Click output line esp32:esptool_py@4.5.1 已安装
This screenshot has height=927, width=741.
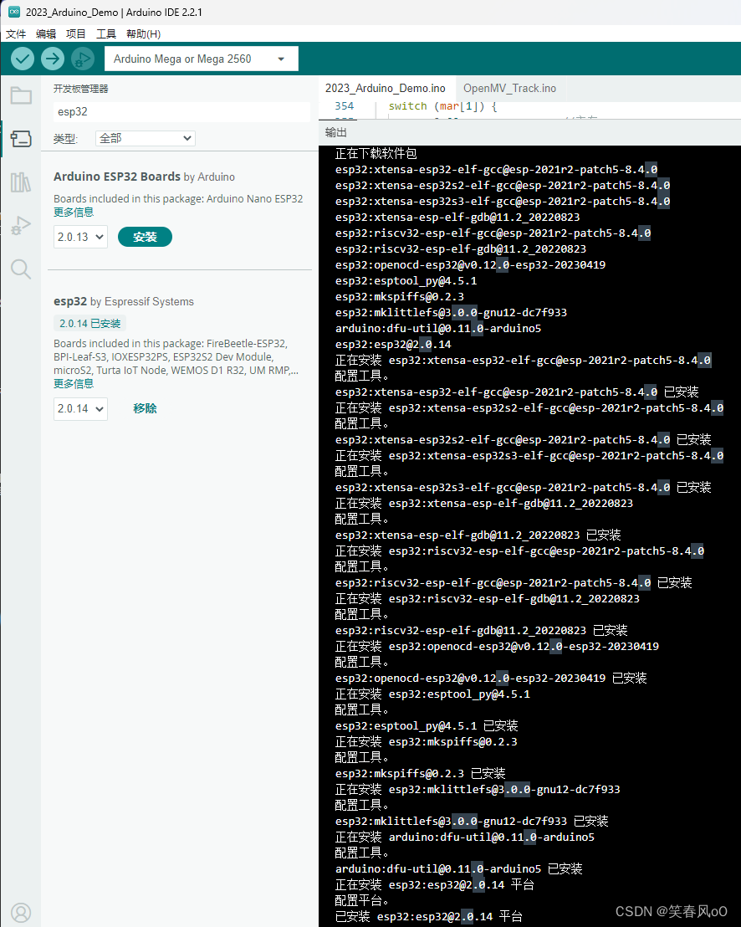coord(427,726)
